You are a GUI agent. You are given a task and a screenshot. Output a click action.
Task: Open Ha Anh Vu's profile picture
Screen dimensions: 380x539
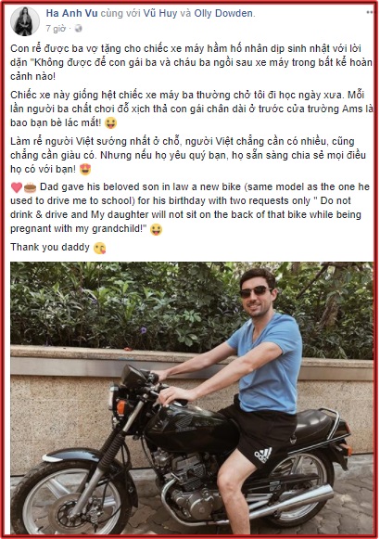[25, 21]
